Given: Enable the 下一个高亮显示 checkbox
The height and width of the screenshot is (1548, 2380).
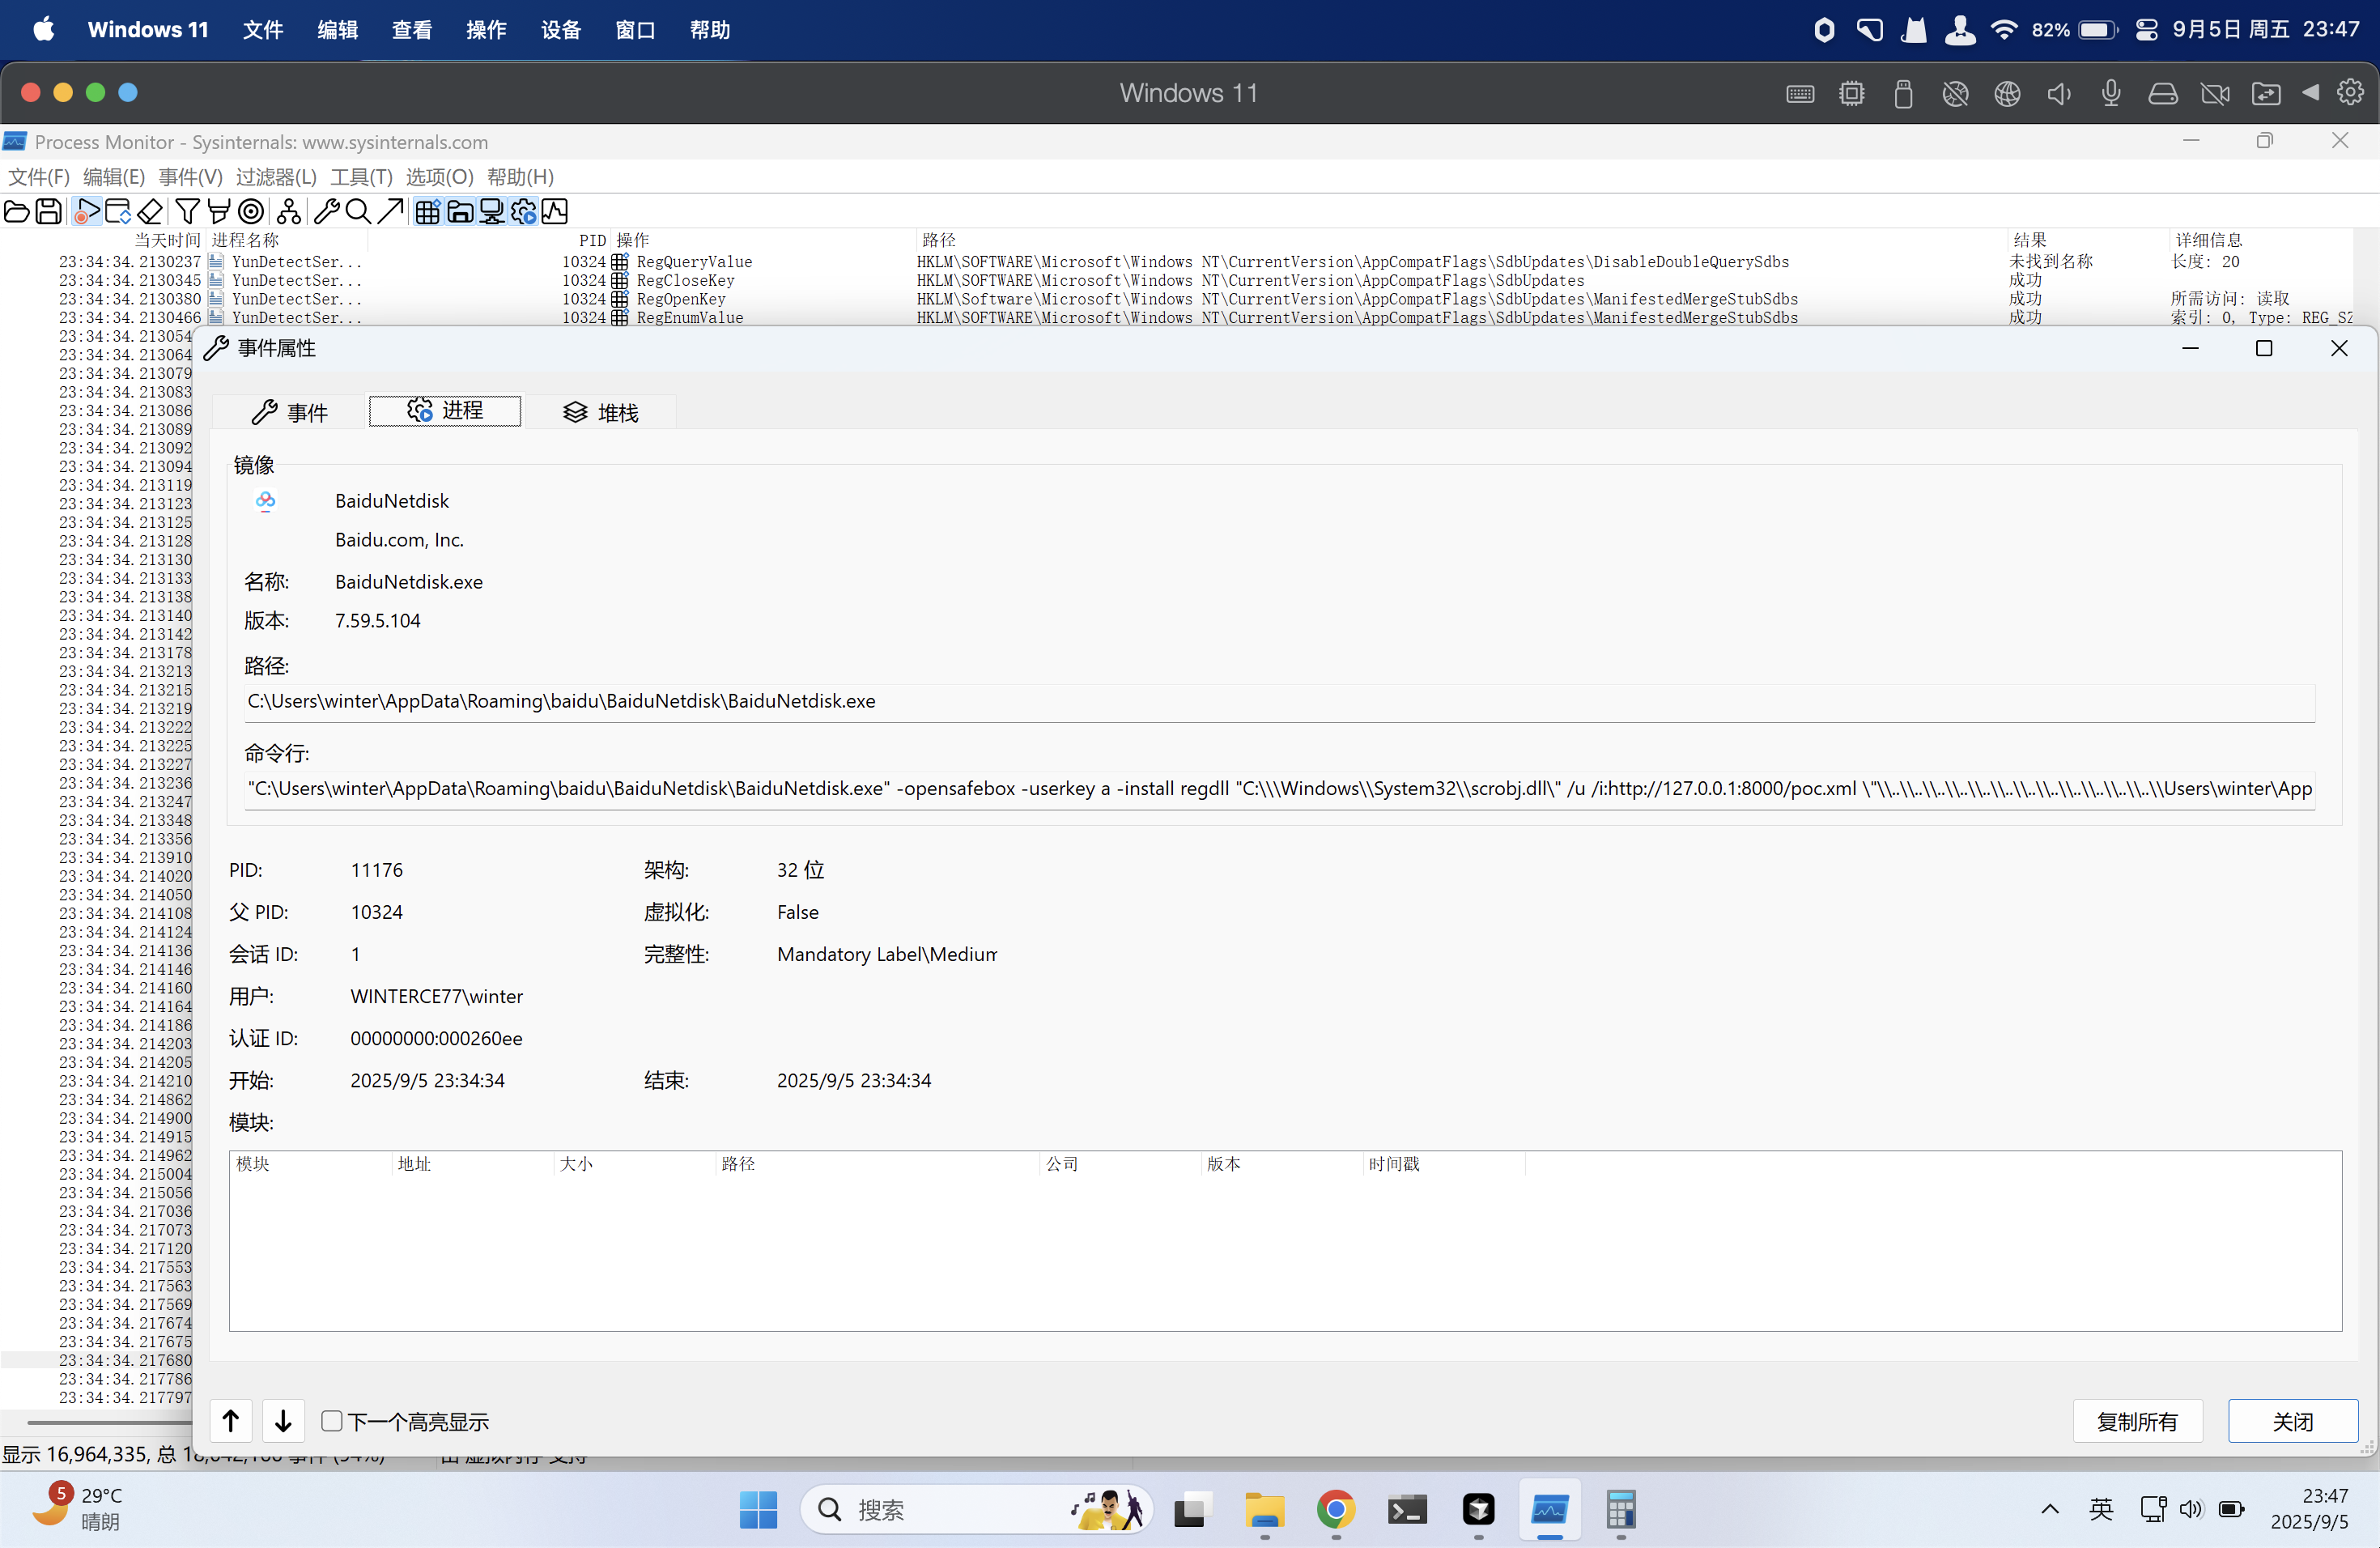Looking at the screenshot, I should tap(332, 1420).
